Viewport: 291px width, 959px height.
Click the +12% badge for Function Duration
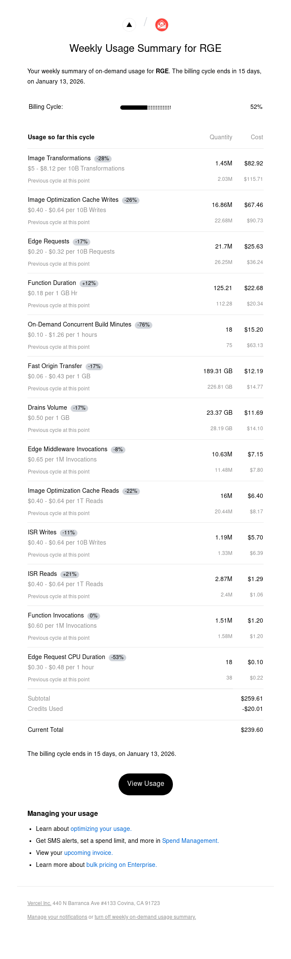point(89,283)
